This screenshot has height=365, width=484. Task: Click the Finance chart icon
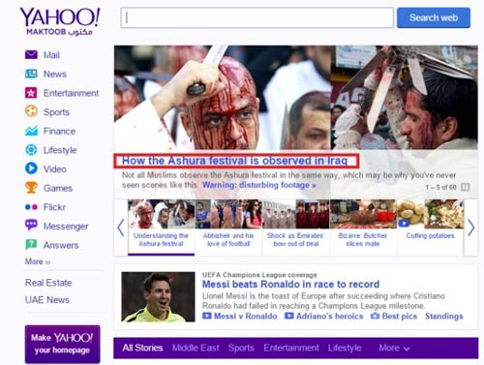tap(31, 131)
